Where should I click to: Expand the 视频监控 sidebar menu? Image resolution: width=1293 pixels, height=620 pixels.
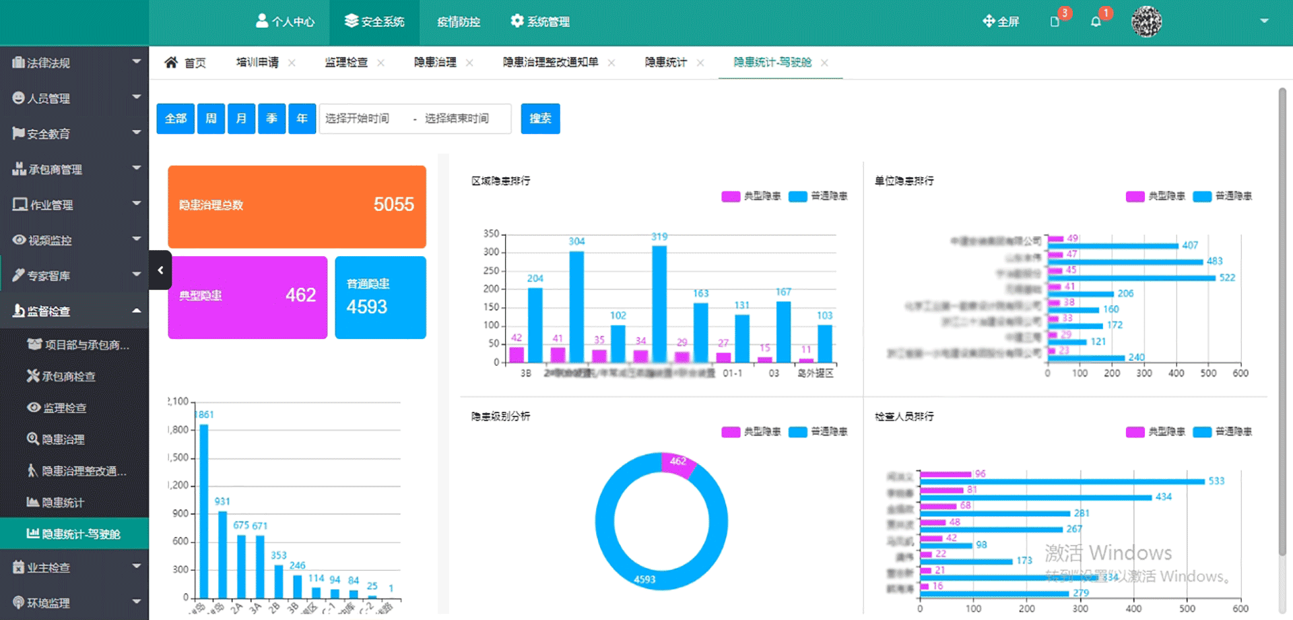tap(74, 241)
